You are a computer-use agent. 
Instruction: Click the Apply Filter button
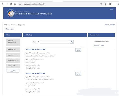pyautogui.click(x=13, y=71)
